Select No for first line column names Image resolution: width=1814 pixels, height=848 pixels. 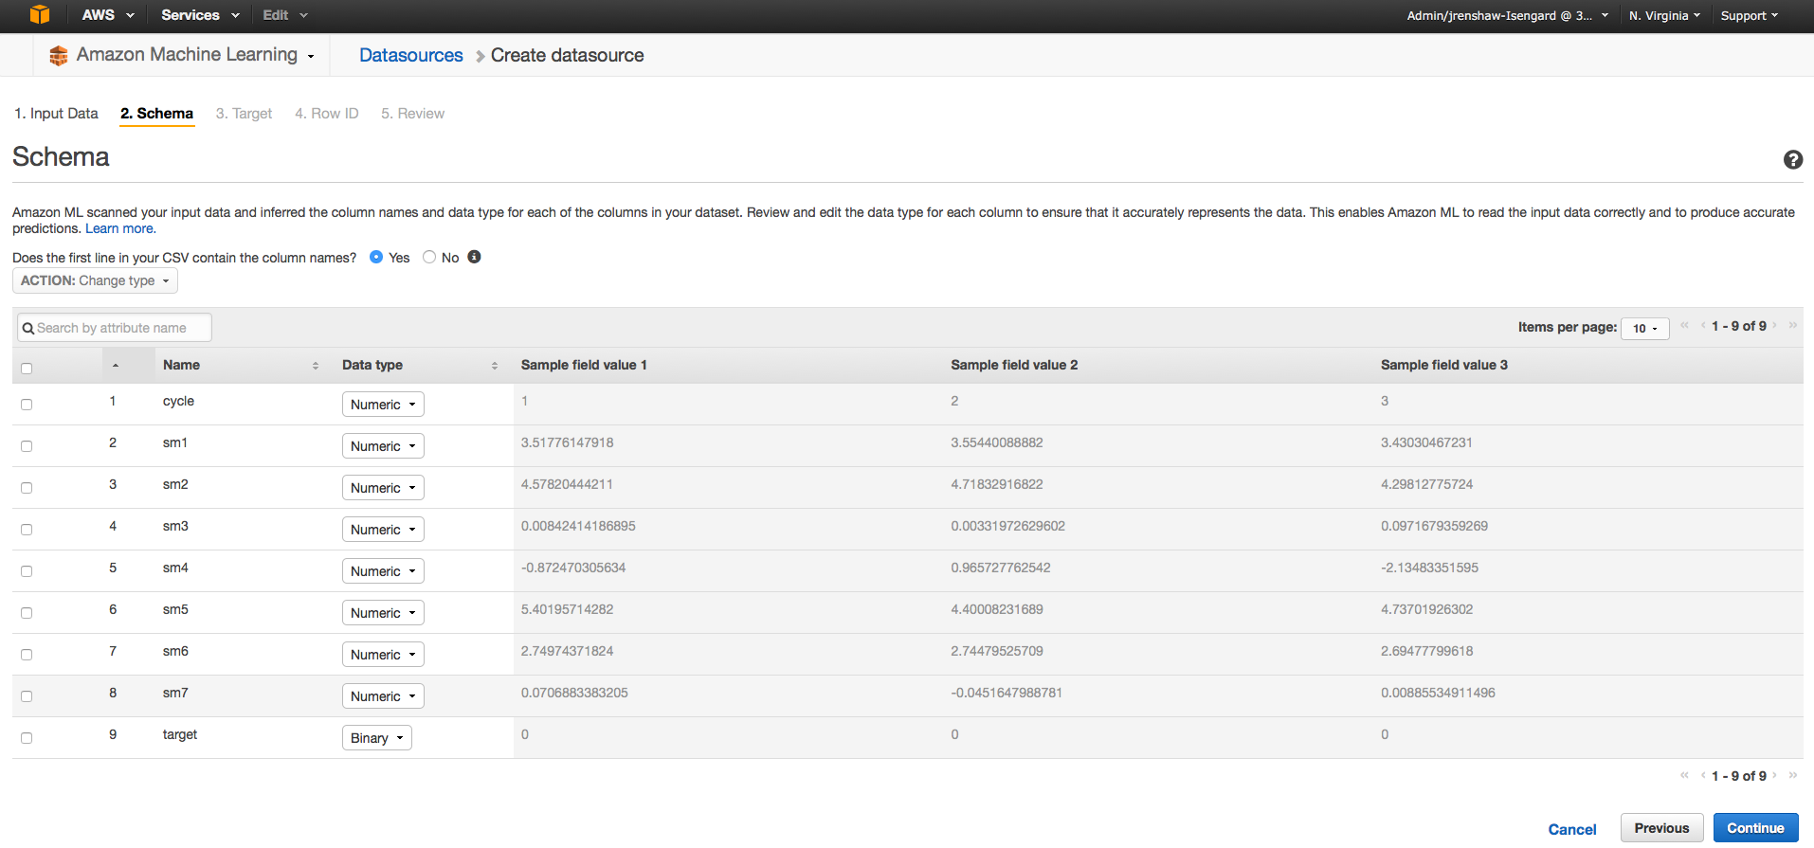(x=429, y=257)
